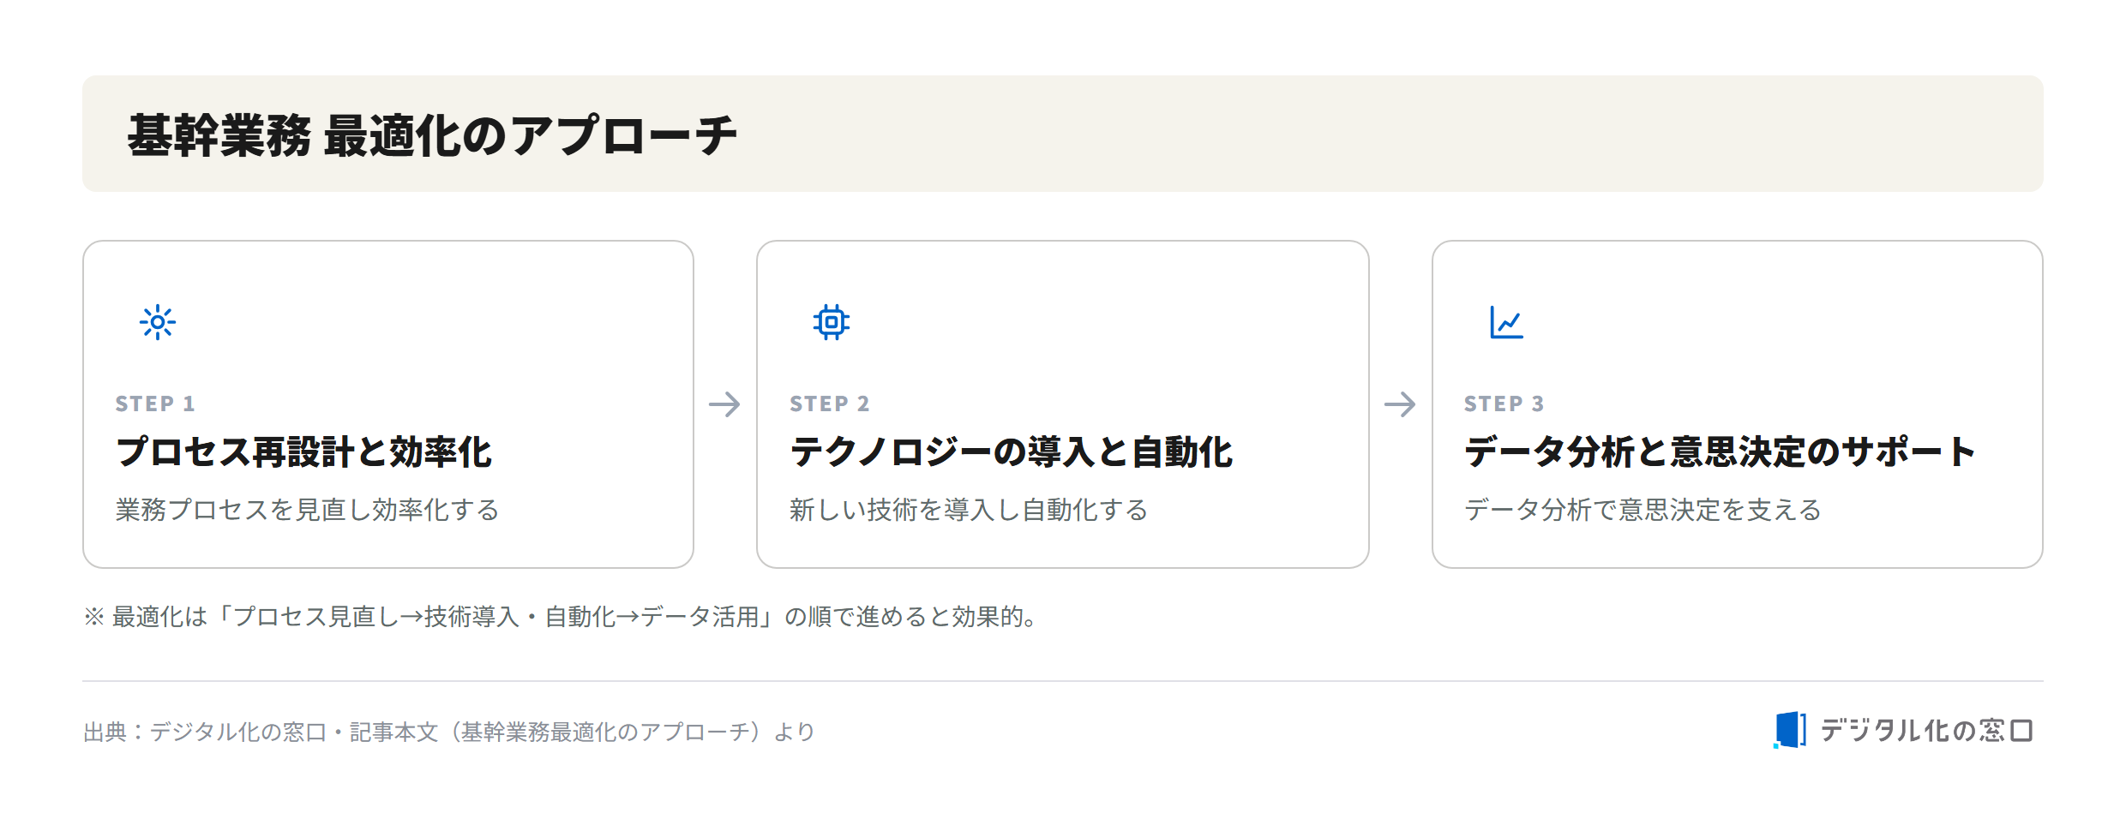
Task: Select the STEP 3 label
Action: click(x=1504, y=404)
